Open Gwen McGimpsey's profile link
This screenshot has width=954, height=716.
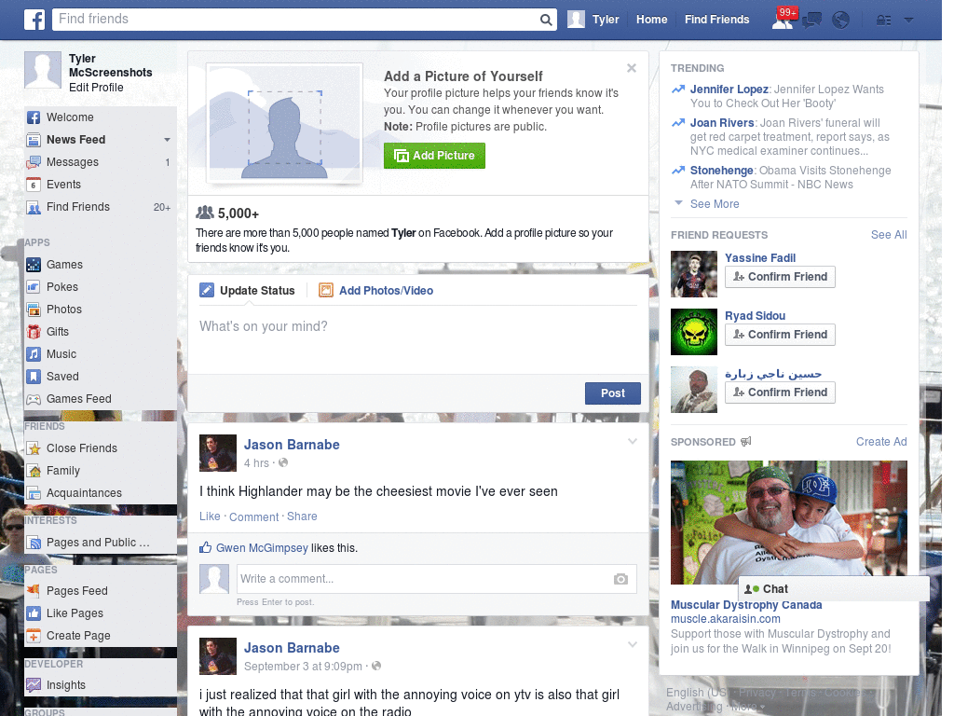point(262,548)
